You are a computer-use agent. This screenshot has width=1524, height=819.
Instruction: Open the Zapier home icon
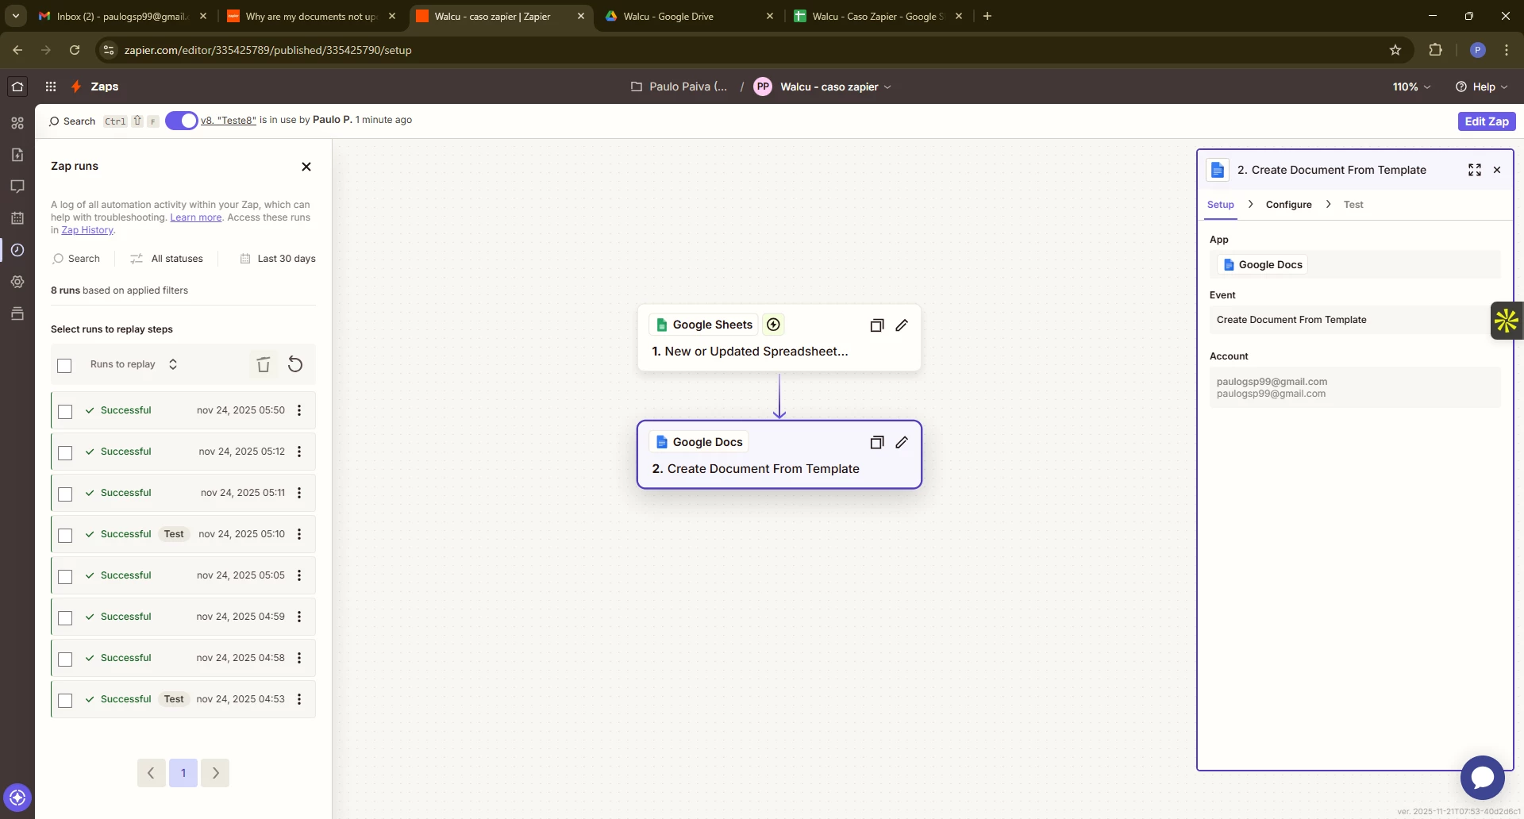point(17,87)
